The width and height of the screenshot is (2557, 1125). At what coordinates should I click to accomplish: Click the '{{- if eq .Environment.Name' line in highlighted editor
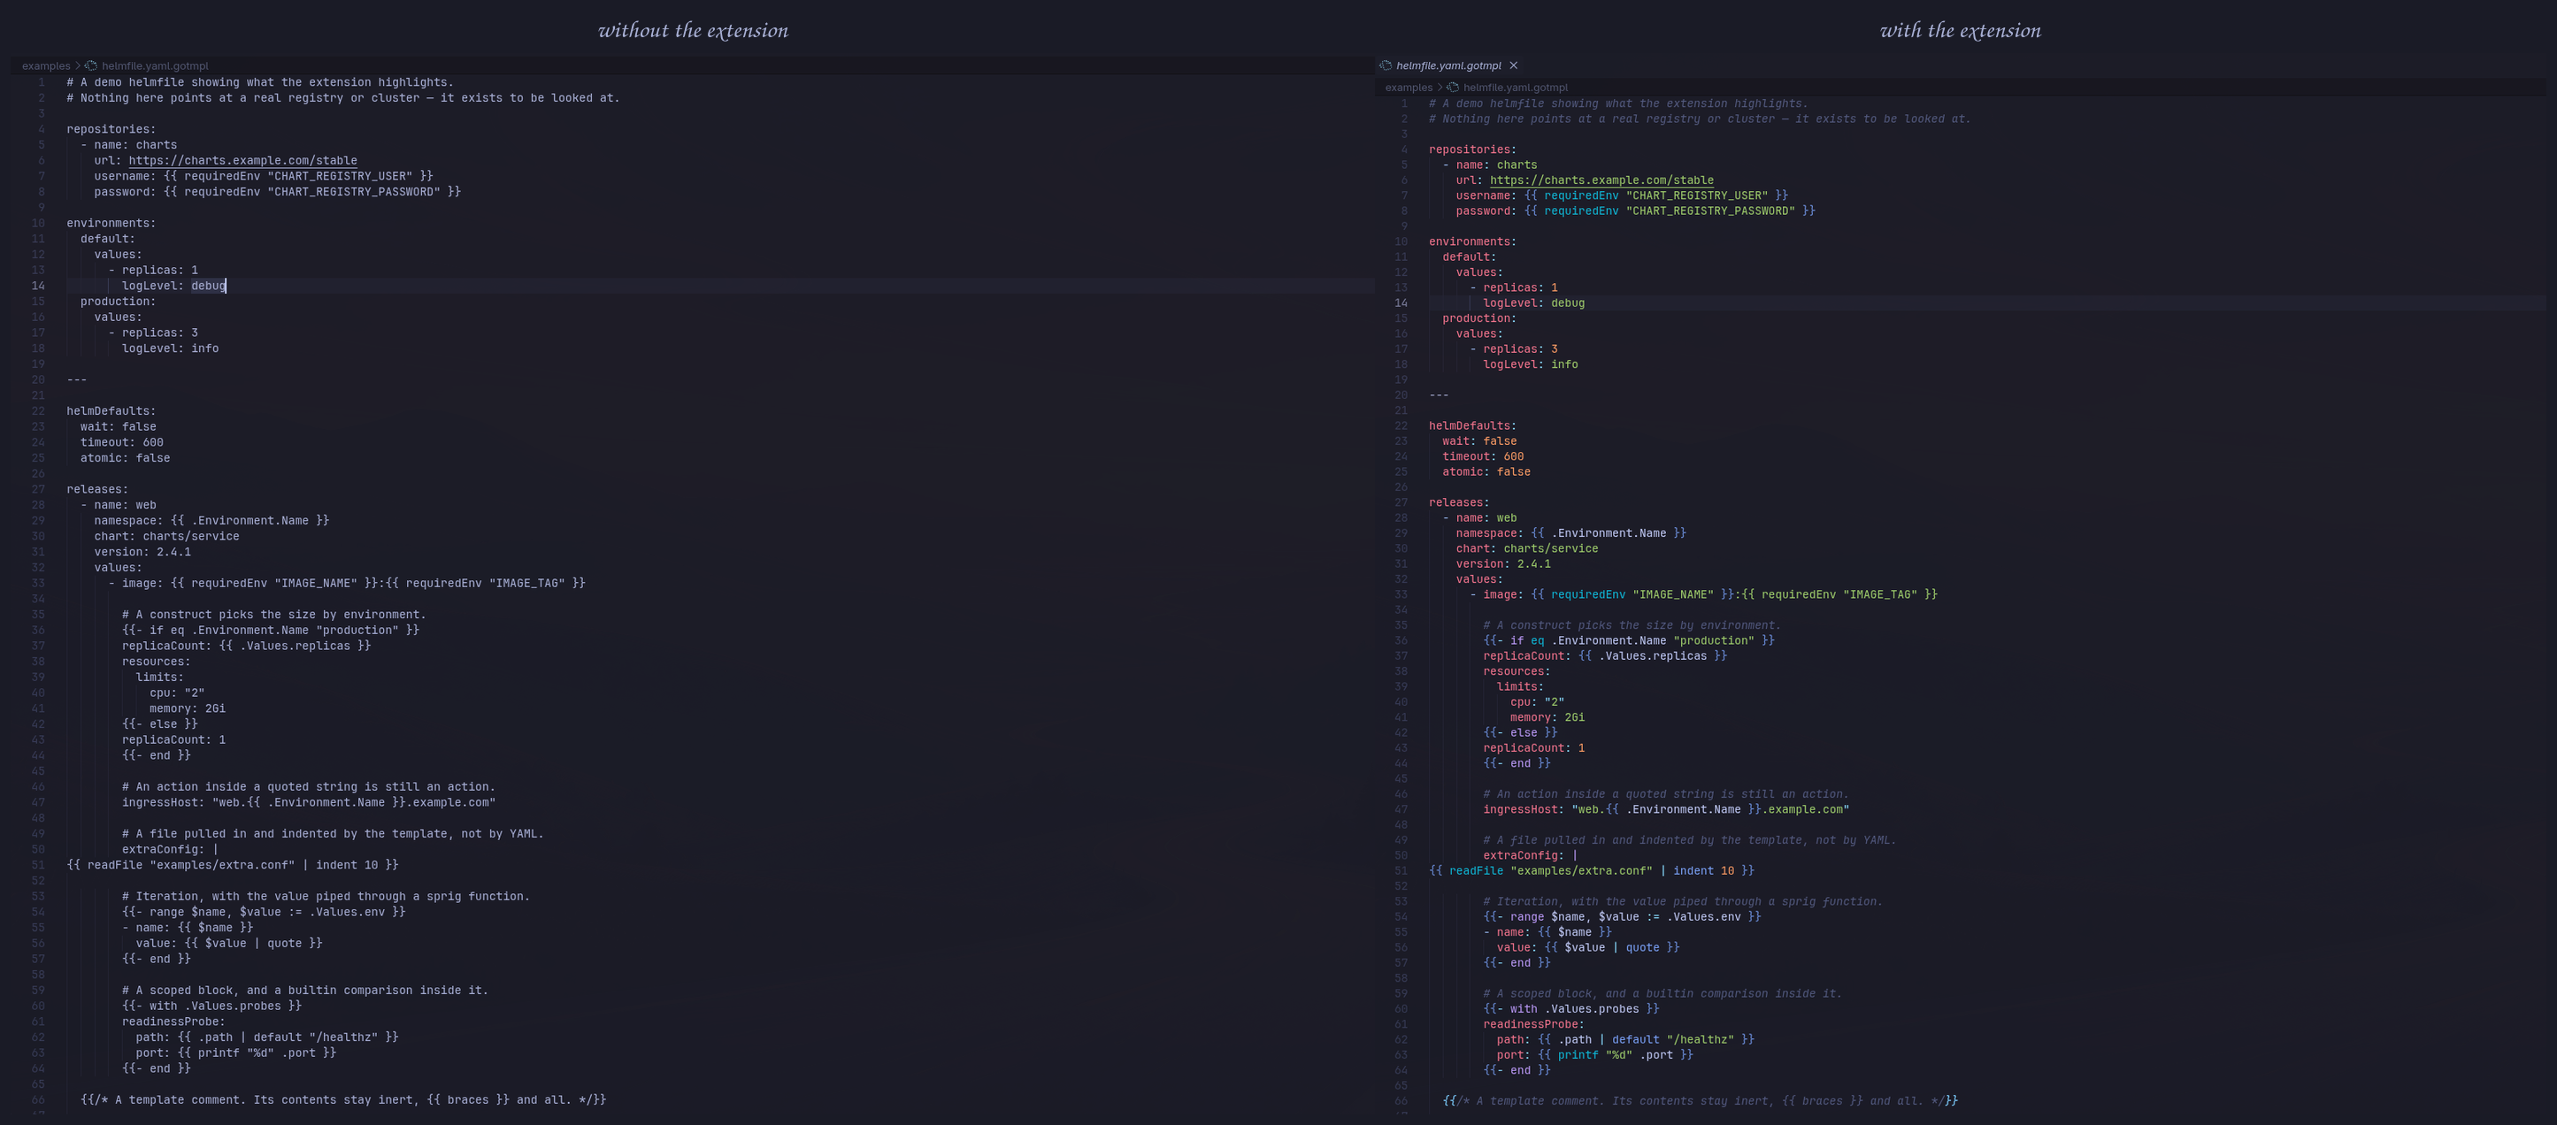click(x=1629, y=641)
